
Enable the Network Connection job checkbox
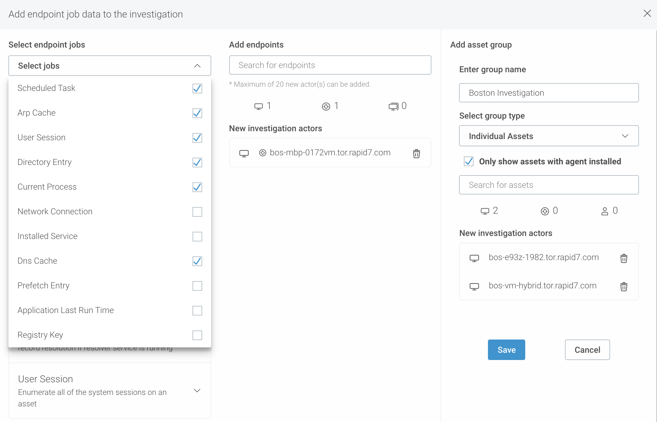click(197, 212)
